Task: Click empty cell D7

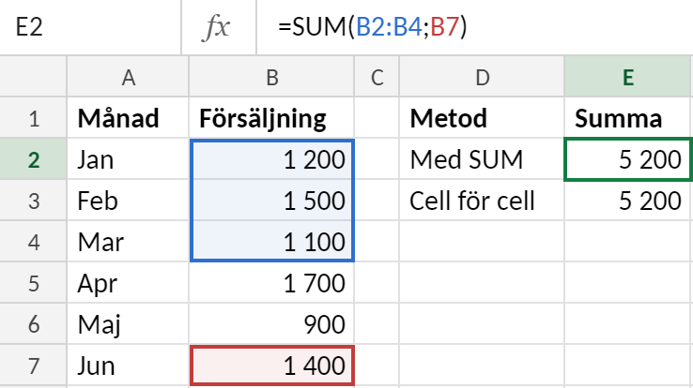Action: 482,366
